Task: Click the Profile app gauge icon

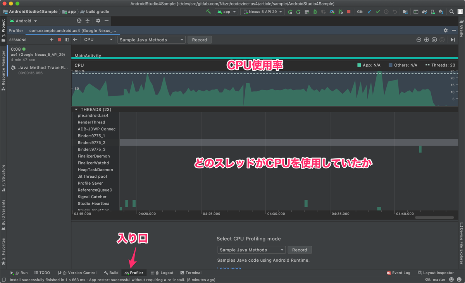Action: [x=332, y=12]
